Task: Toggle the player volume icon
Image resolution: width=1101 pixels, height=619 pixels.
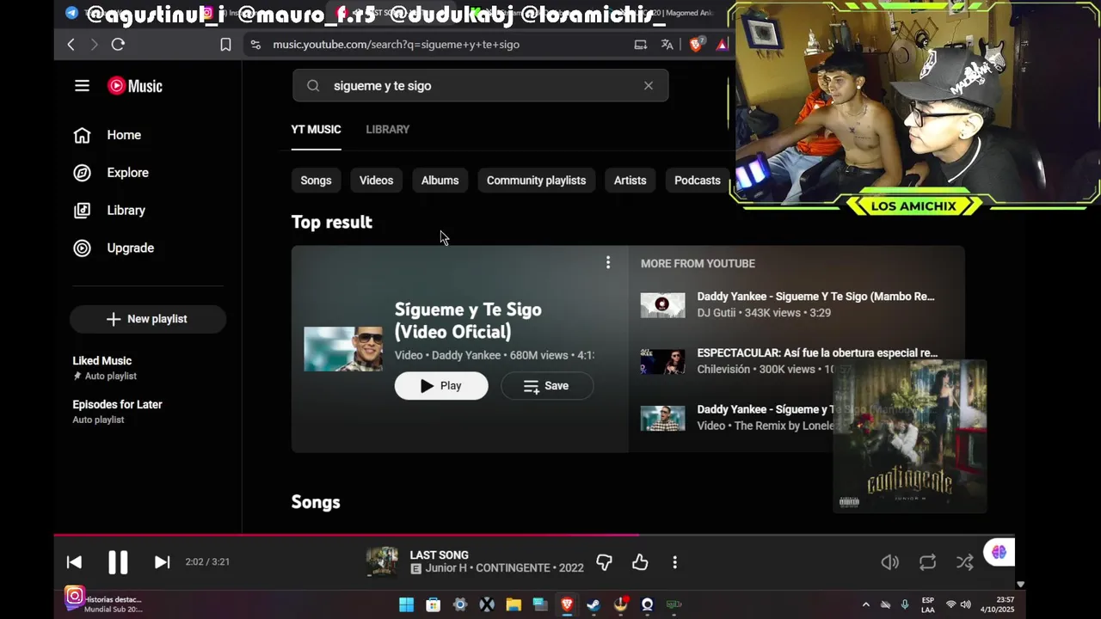Action: [x=890, y=562]
